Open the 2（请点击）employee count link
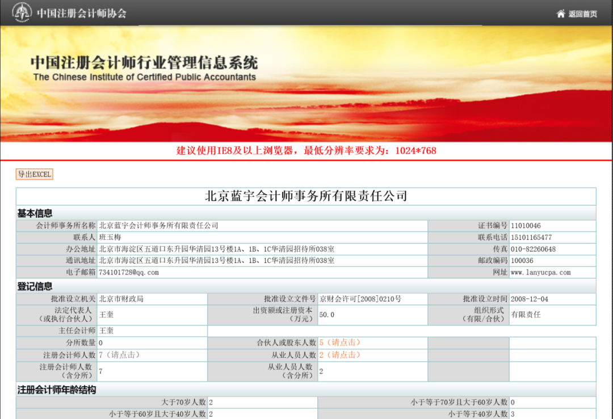The height and width of the screenshot is (419, 613). 339,355
